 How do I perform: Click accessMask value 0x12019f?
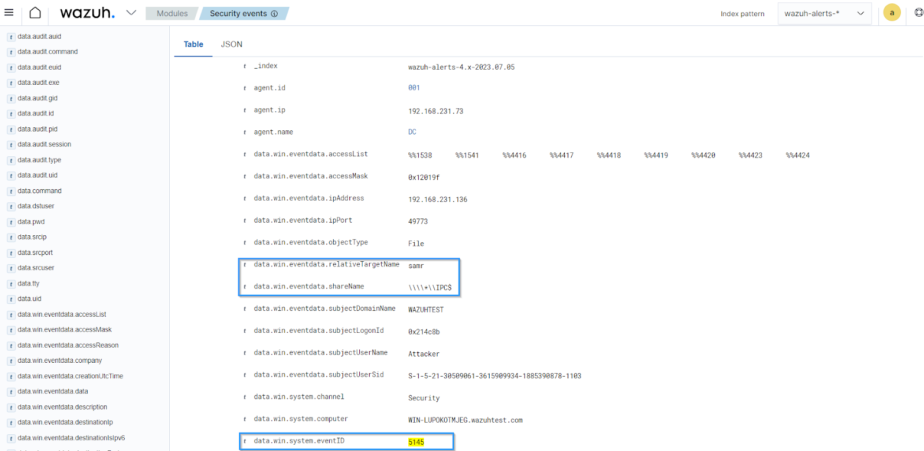[x=424, y=178]
